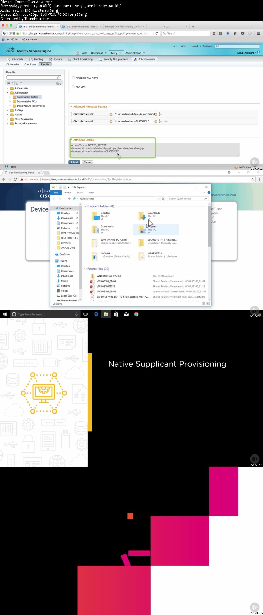263x615 pixels.
Task: Check the ASA VPN checkbox
Action: pyautogui.click(x=73, y=87)
